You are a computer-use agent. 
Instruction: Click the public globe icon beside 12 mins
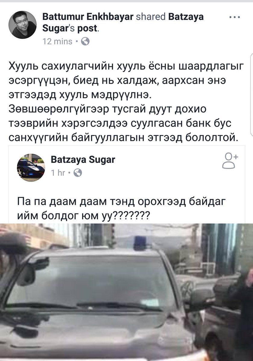tap(85, 41)
